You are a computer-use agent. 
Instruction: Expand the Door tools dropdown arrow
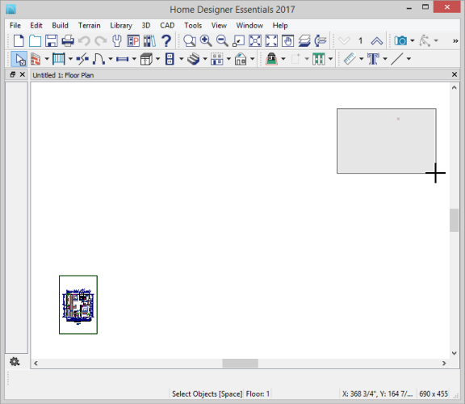click(x=111, y=59)
